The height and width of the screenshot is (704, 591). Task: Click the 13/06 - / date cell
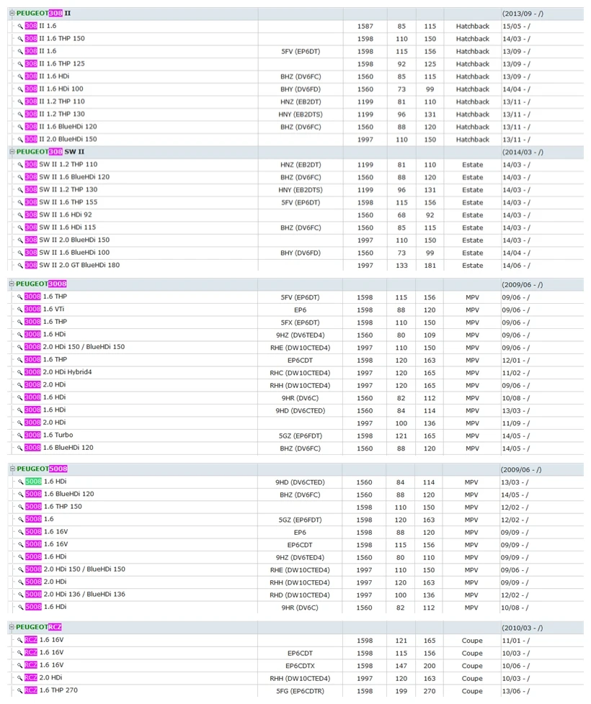[515, 691]
